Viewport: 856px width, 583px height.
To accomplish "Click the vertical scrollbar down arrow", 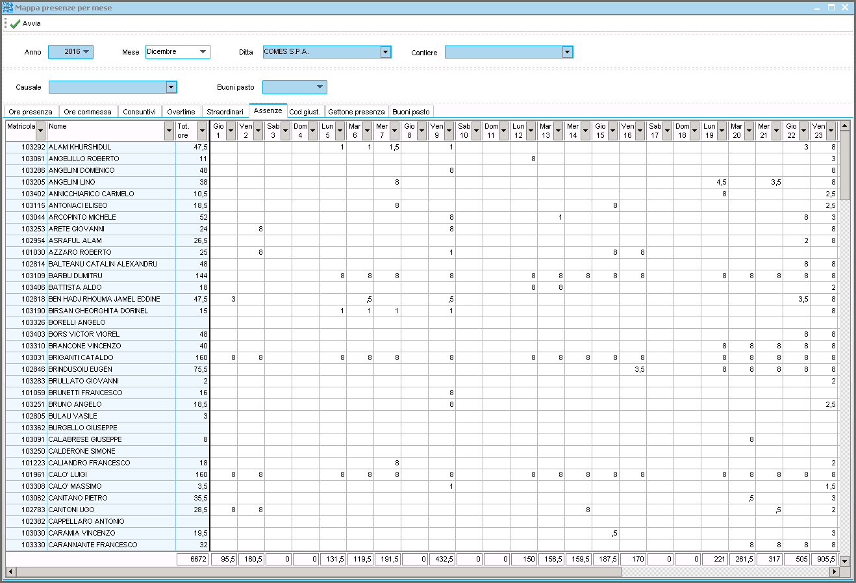I will point(844,560).
